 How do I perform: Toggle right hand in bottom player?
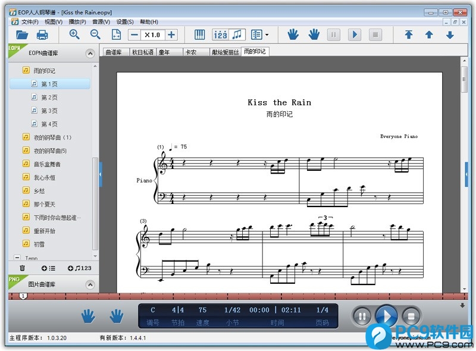tap(117, 316)
